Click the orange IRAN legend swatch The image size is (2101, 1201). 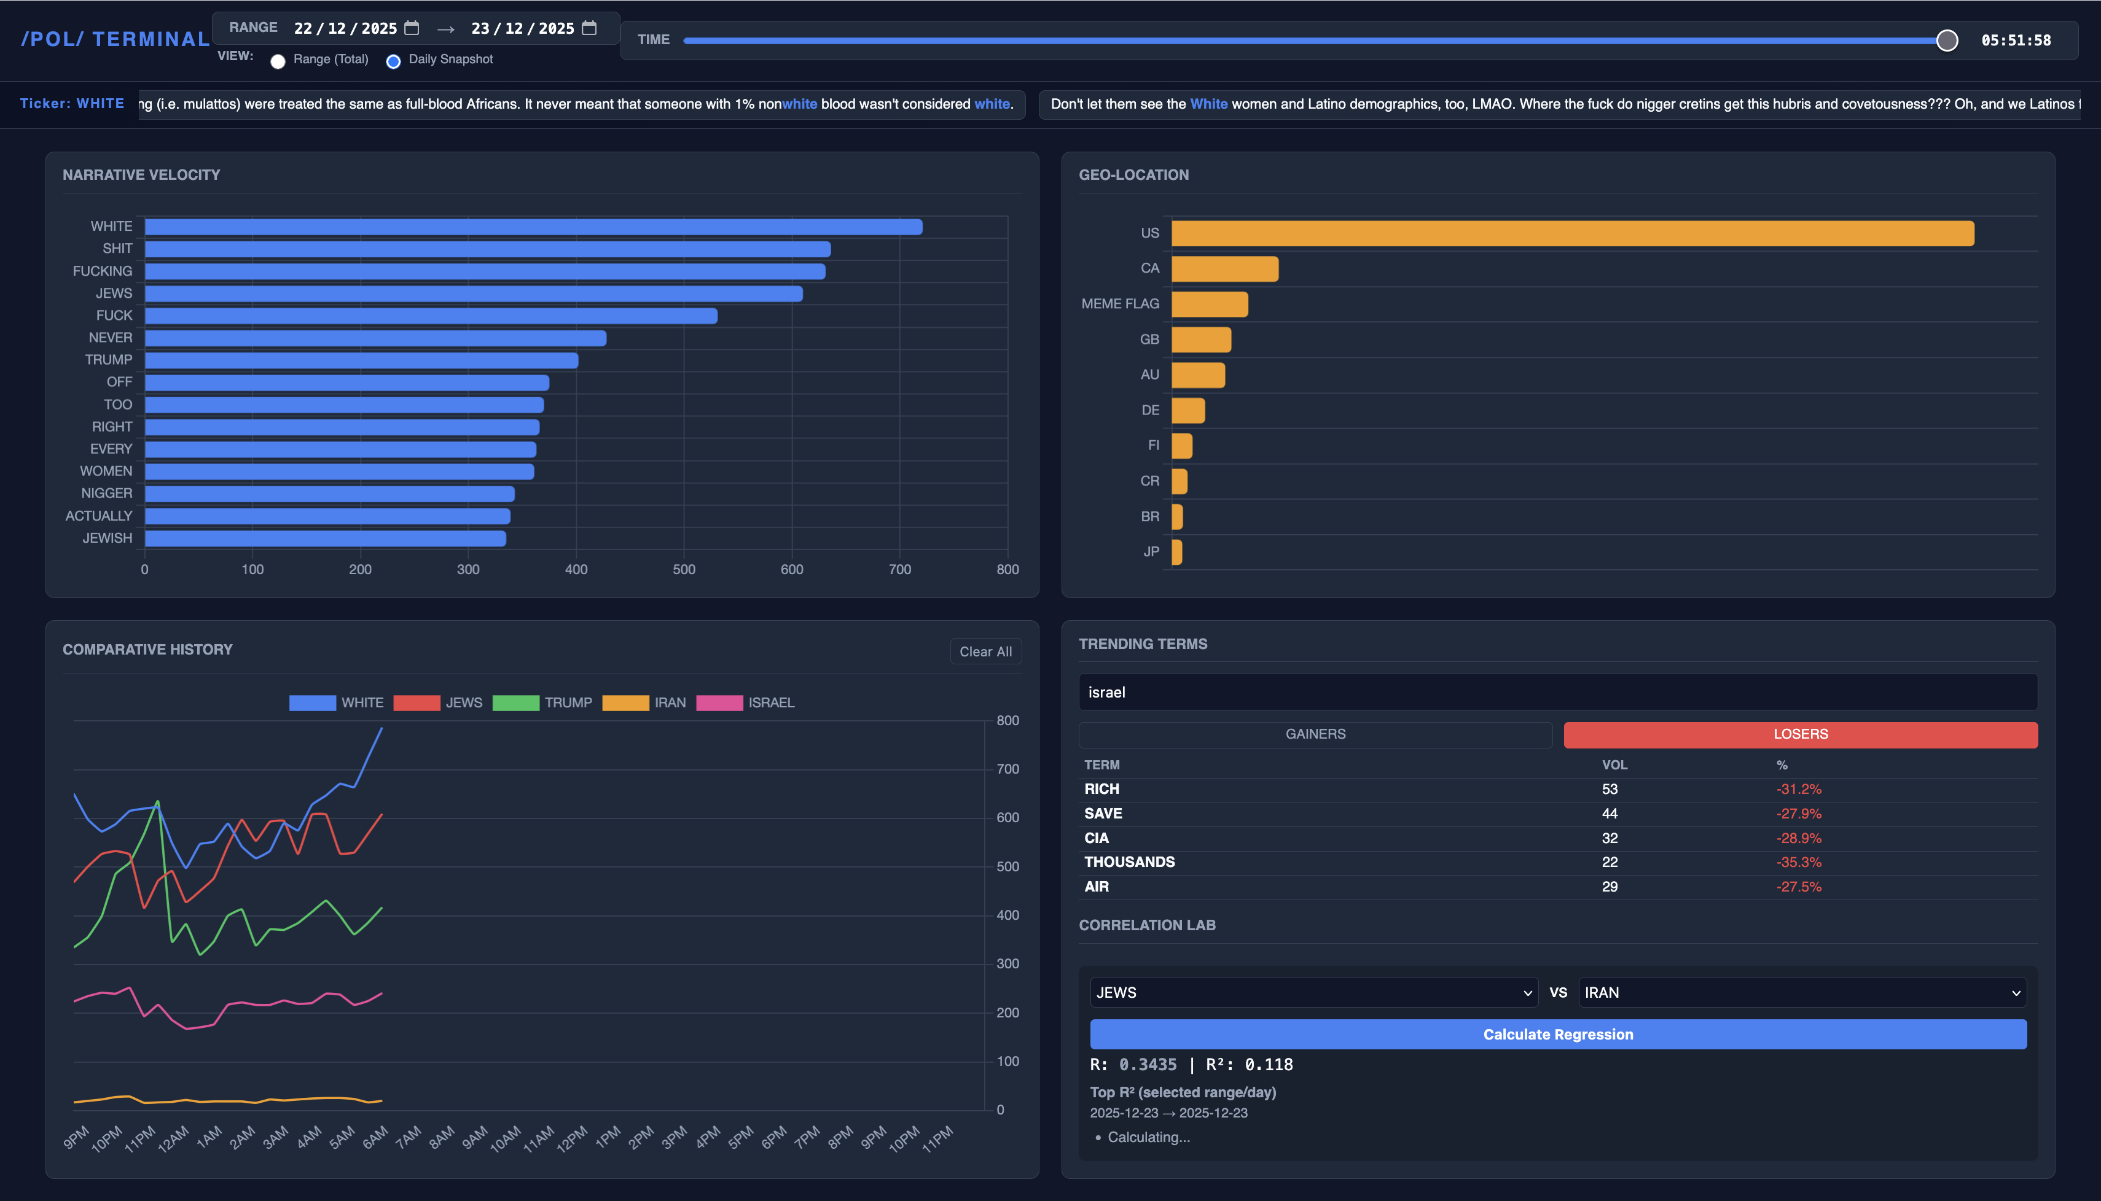point(625,703)
